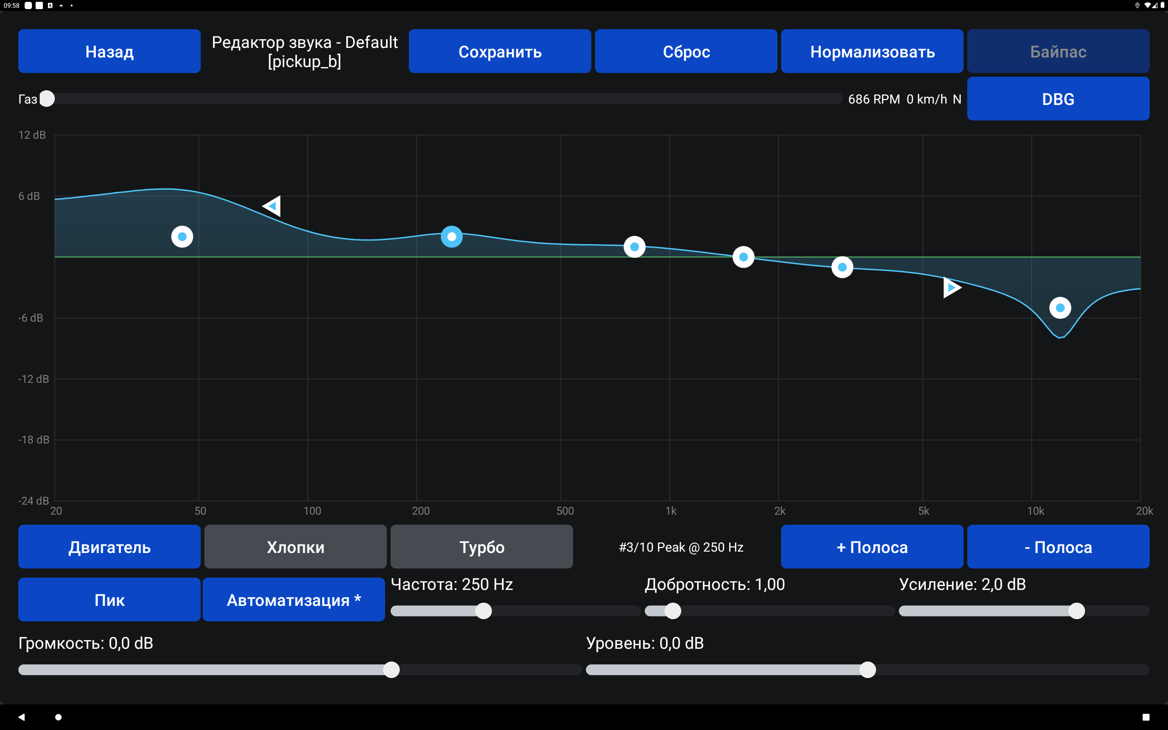Image resolution: width=1168 pixels, height=730 pixels.
Task: Select the EQ band node near 3 kHz
Action: [842, 267]
